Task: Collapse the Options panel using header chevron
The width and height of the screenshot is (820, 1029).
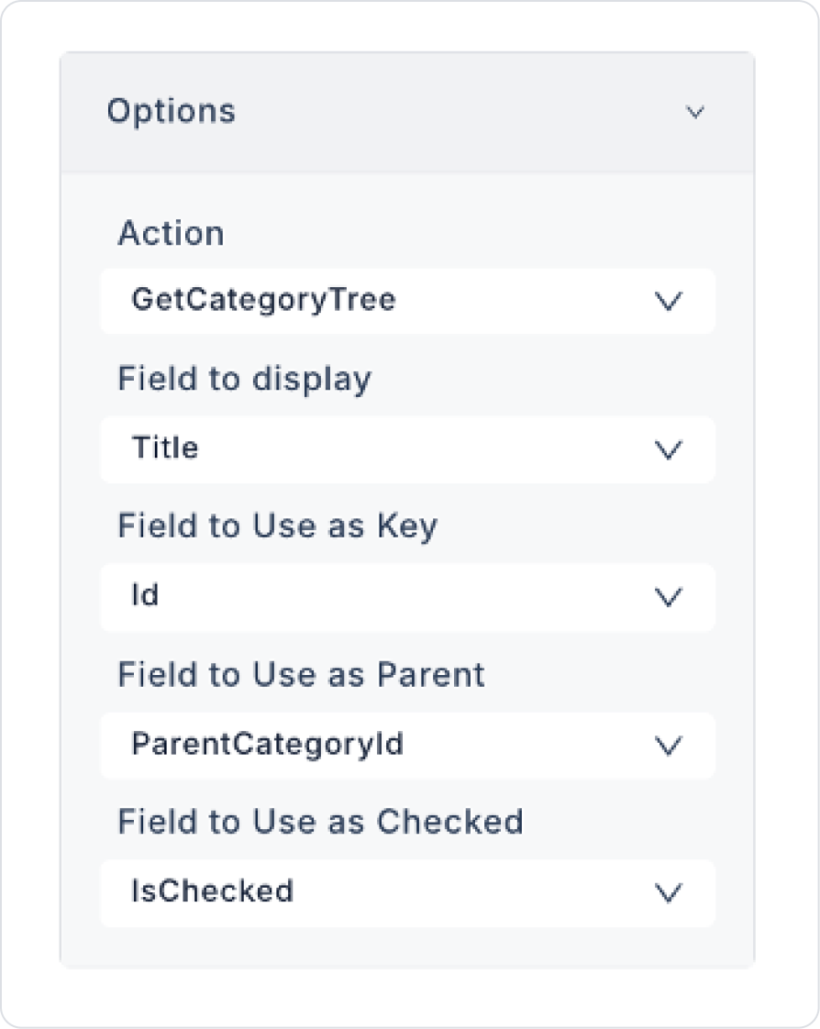Action: coord(695,113)
